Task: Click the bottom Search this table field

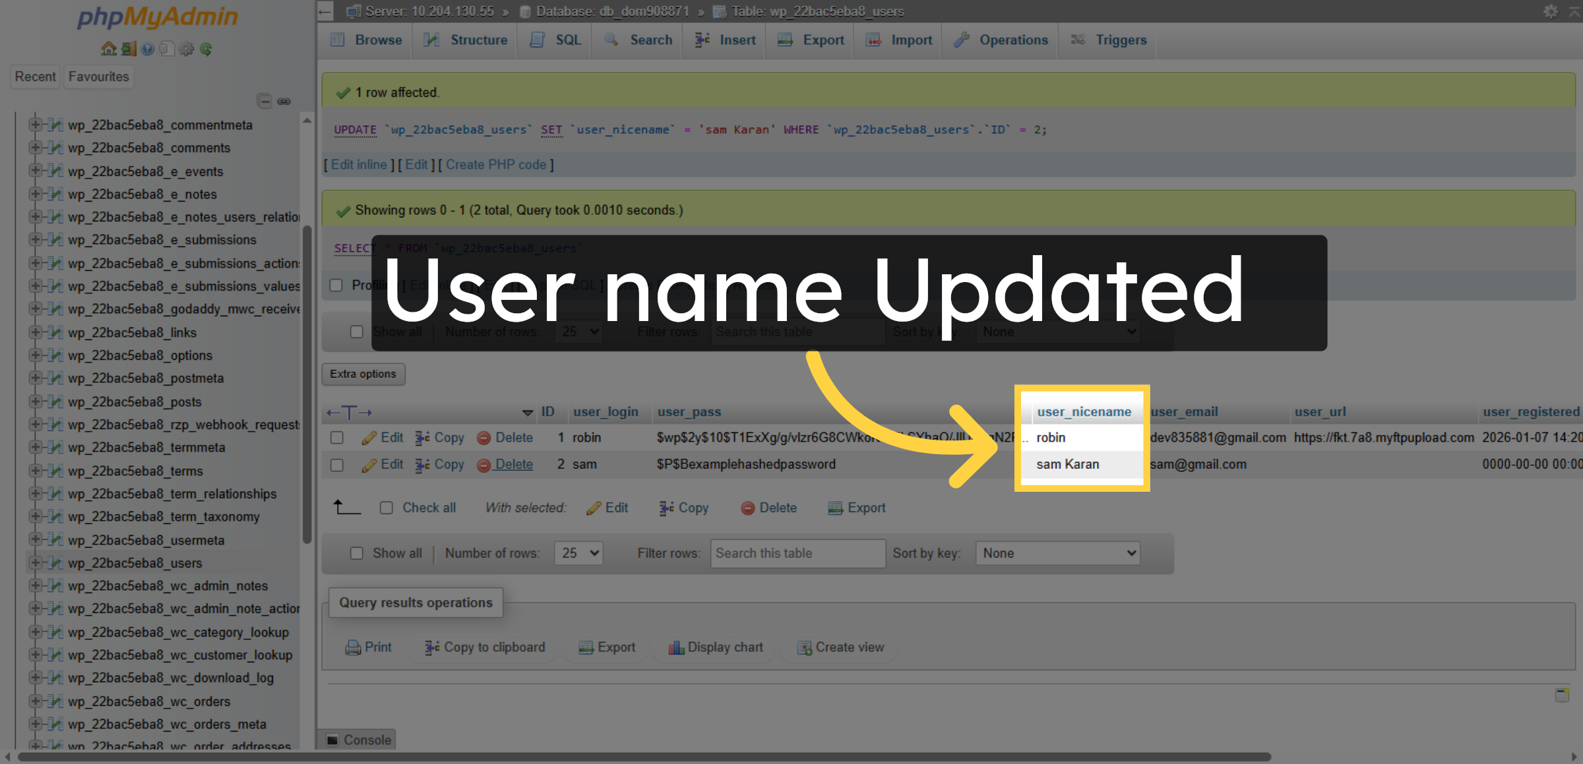Action: click(x=797, y=553)
